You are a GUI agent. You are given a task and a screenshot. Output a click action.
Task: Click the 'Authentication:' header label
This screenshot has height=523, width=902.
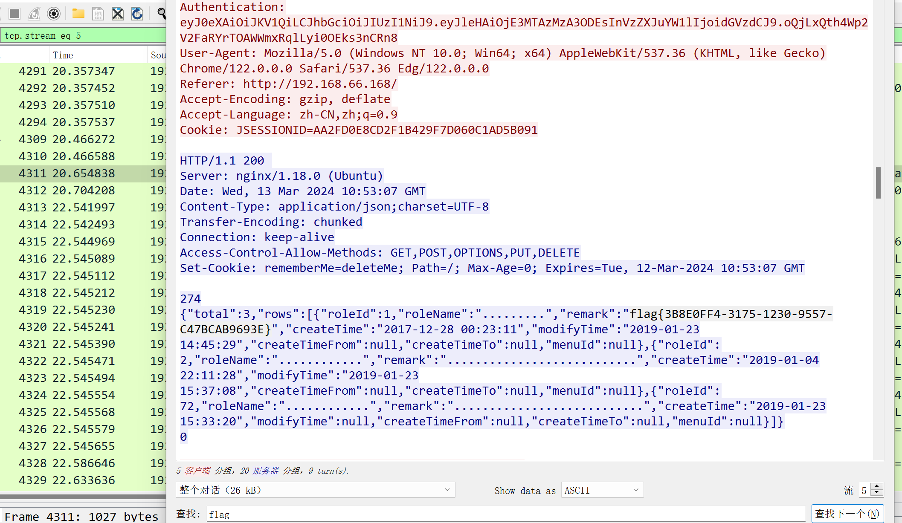tap(232, 7)
